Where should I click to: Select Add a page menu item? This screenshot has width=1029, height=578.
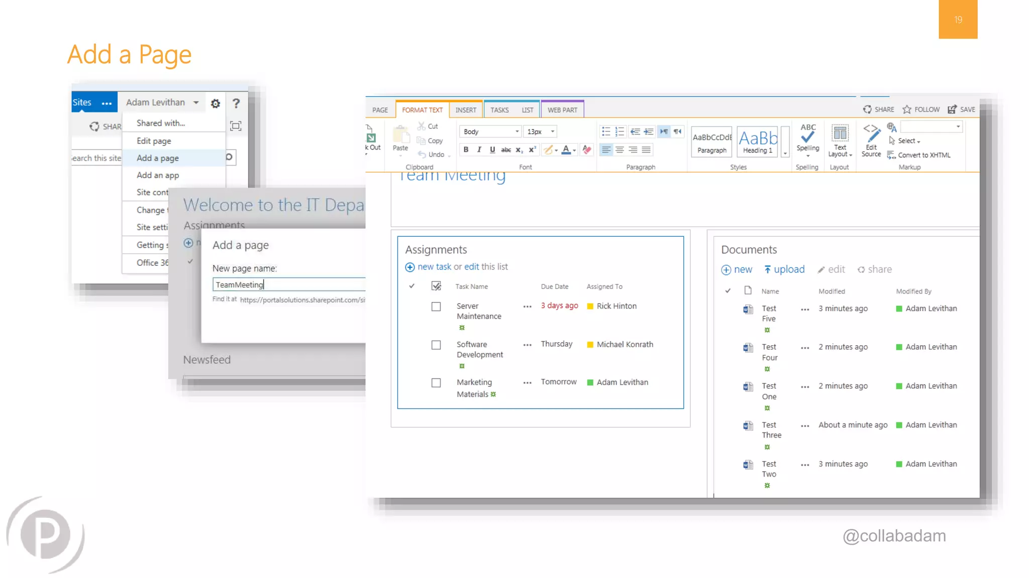(x=158, y=158)
